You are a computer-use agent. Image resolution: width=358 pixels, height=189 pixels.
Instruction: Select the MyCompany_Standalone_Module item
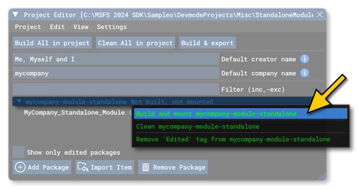(x=74, y=112)
